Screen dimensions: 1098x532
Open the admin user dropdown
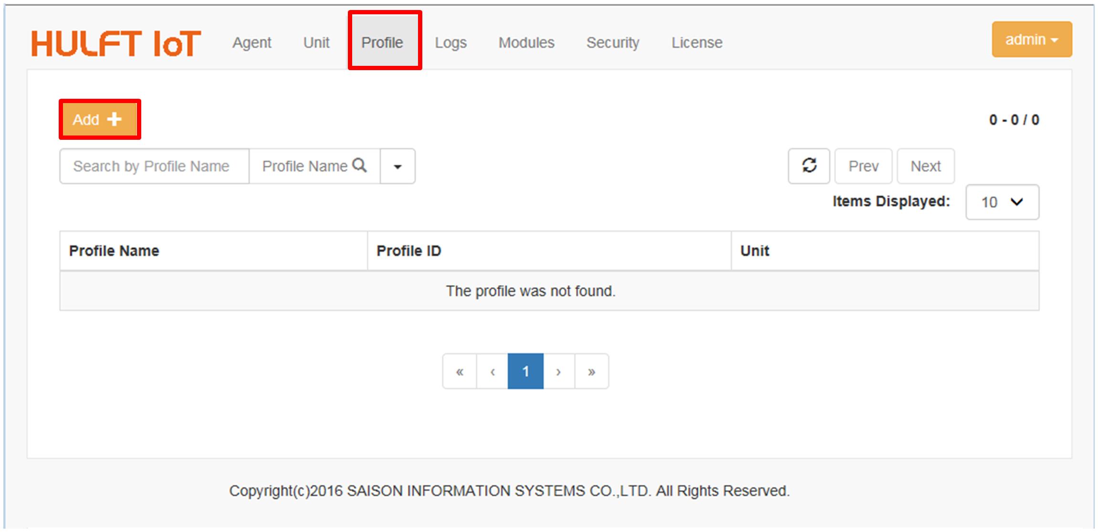pyautogui.click(x=1032, y=40)
